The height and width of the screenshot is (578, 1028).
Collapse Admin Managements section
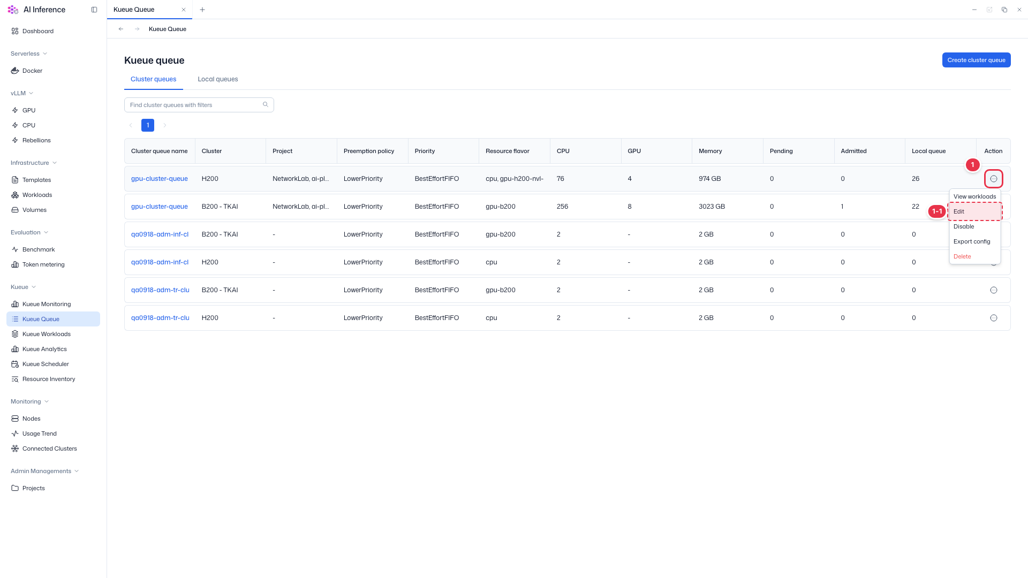click(x=45, y=471)
